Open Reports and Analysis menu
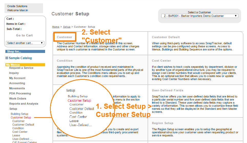 (24, 104)
